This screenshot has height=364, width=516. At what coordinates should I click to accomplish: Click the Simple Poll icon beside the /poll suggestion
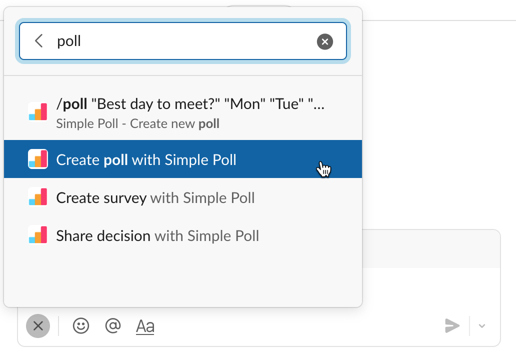37,111
